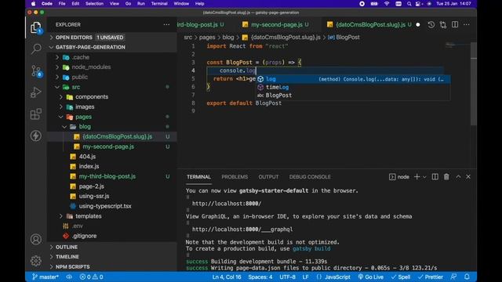This screenshot has width=502, height=282.
Task: Open Manage settings gear icon
Action: click(x=36, y=261)
